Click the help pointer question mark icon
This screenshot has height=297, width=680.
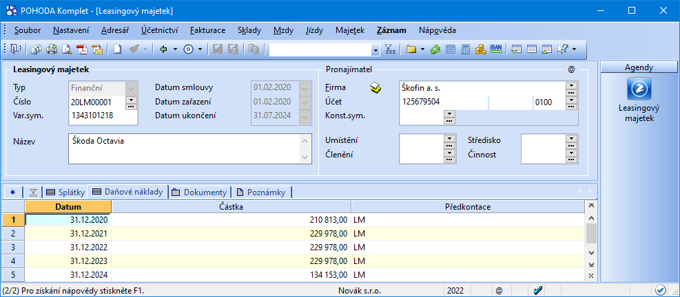coord(562,49)
